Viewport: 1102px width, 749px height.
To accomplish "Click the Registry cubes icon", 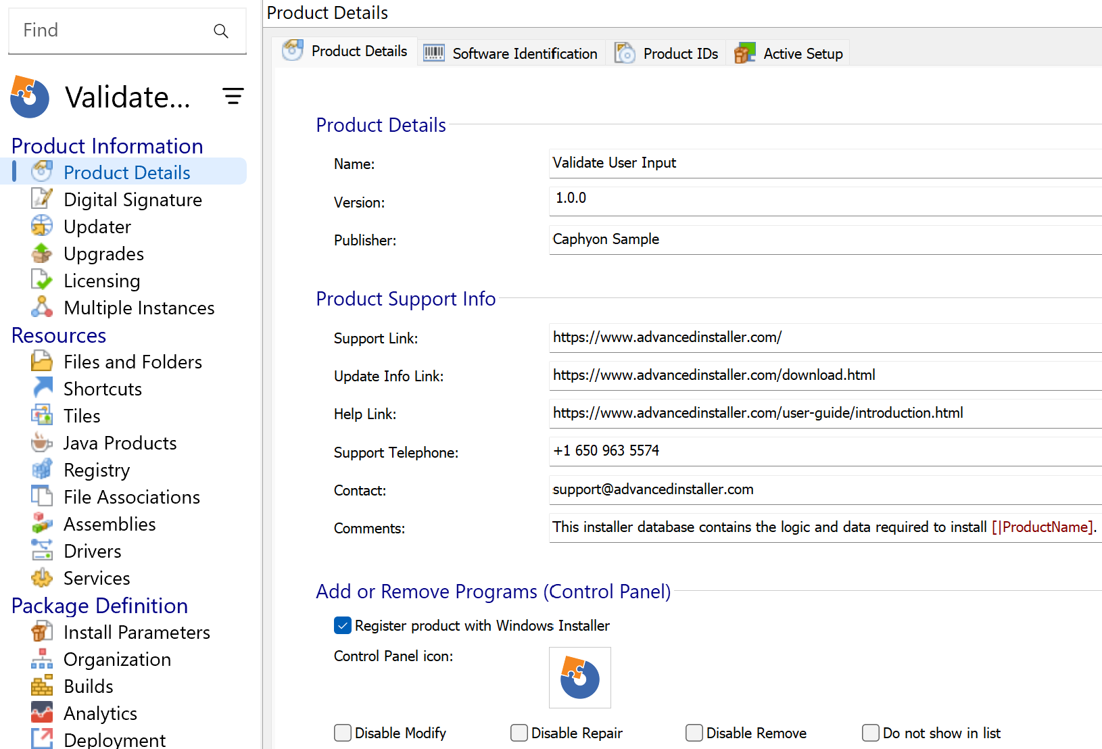I will (42, 469).
